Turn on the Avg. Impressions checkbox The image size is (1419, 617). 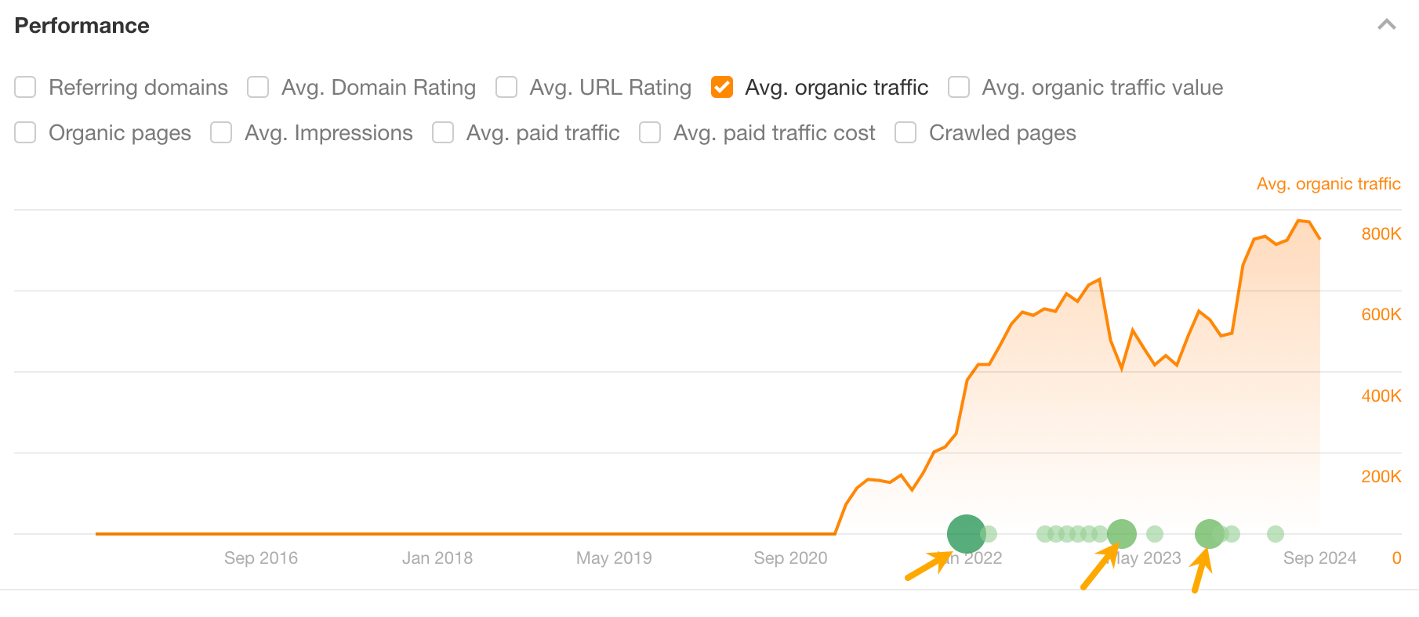(x=221, y=132)
